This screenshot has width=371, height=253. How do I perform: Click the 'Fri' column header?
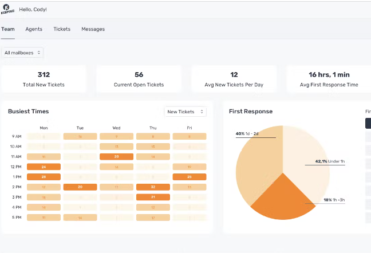190,128
